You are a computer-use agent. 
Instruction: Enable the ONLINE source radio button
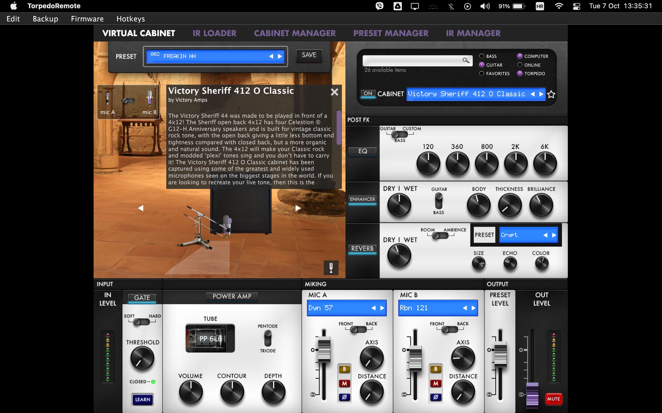point(520,65)
